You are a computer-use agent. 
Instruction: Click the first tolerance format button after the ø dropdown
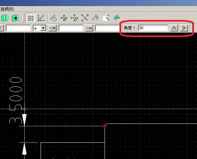click(x=52, y=28)
